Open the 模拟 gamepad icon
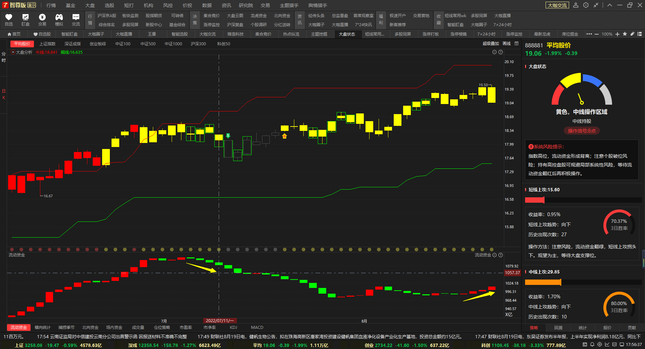This screenshot has height=349, width=645. click(59, 19)
